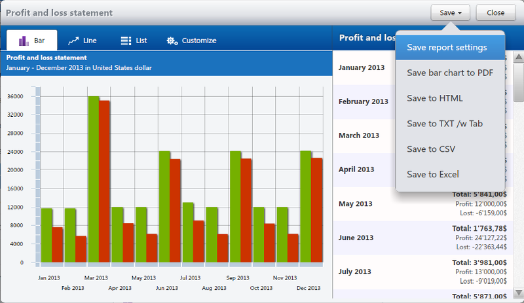
Task: Click the Jan 2013 axis label
Action: pos(48,278)
